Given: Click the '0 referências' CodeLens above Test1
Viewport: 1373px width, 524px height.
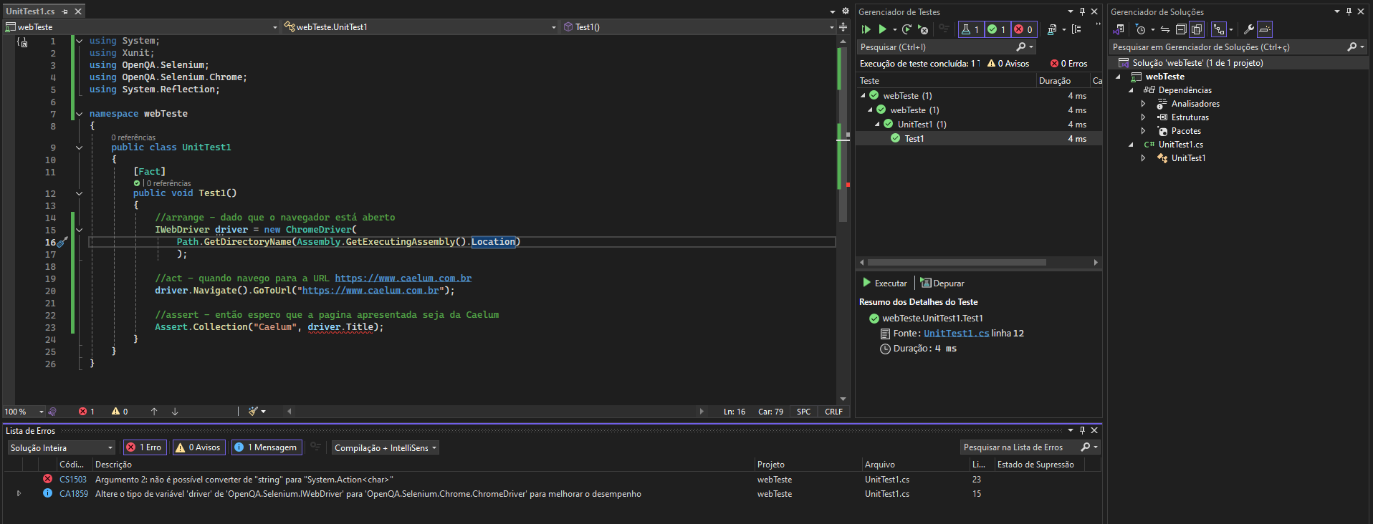Looking at the screenshot, I should [x=168, y=184].
